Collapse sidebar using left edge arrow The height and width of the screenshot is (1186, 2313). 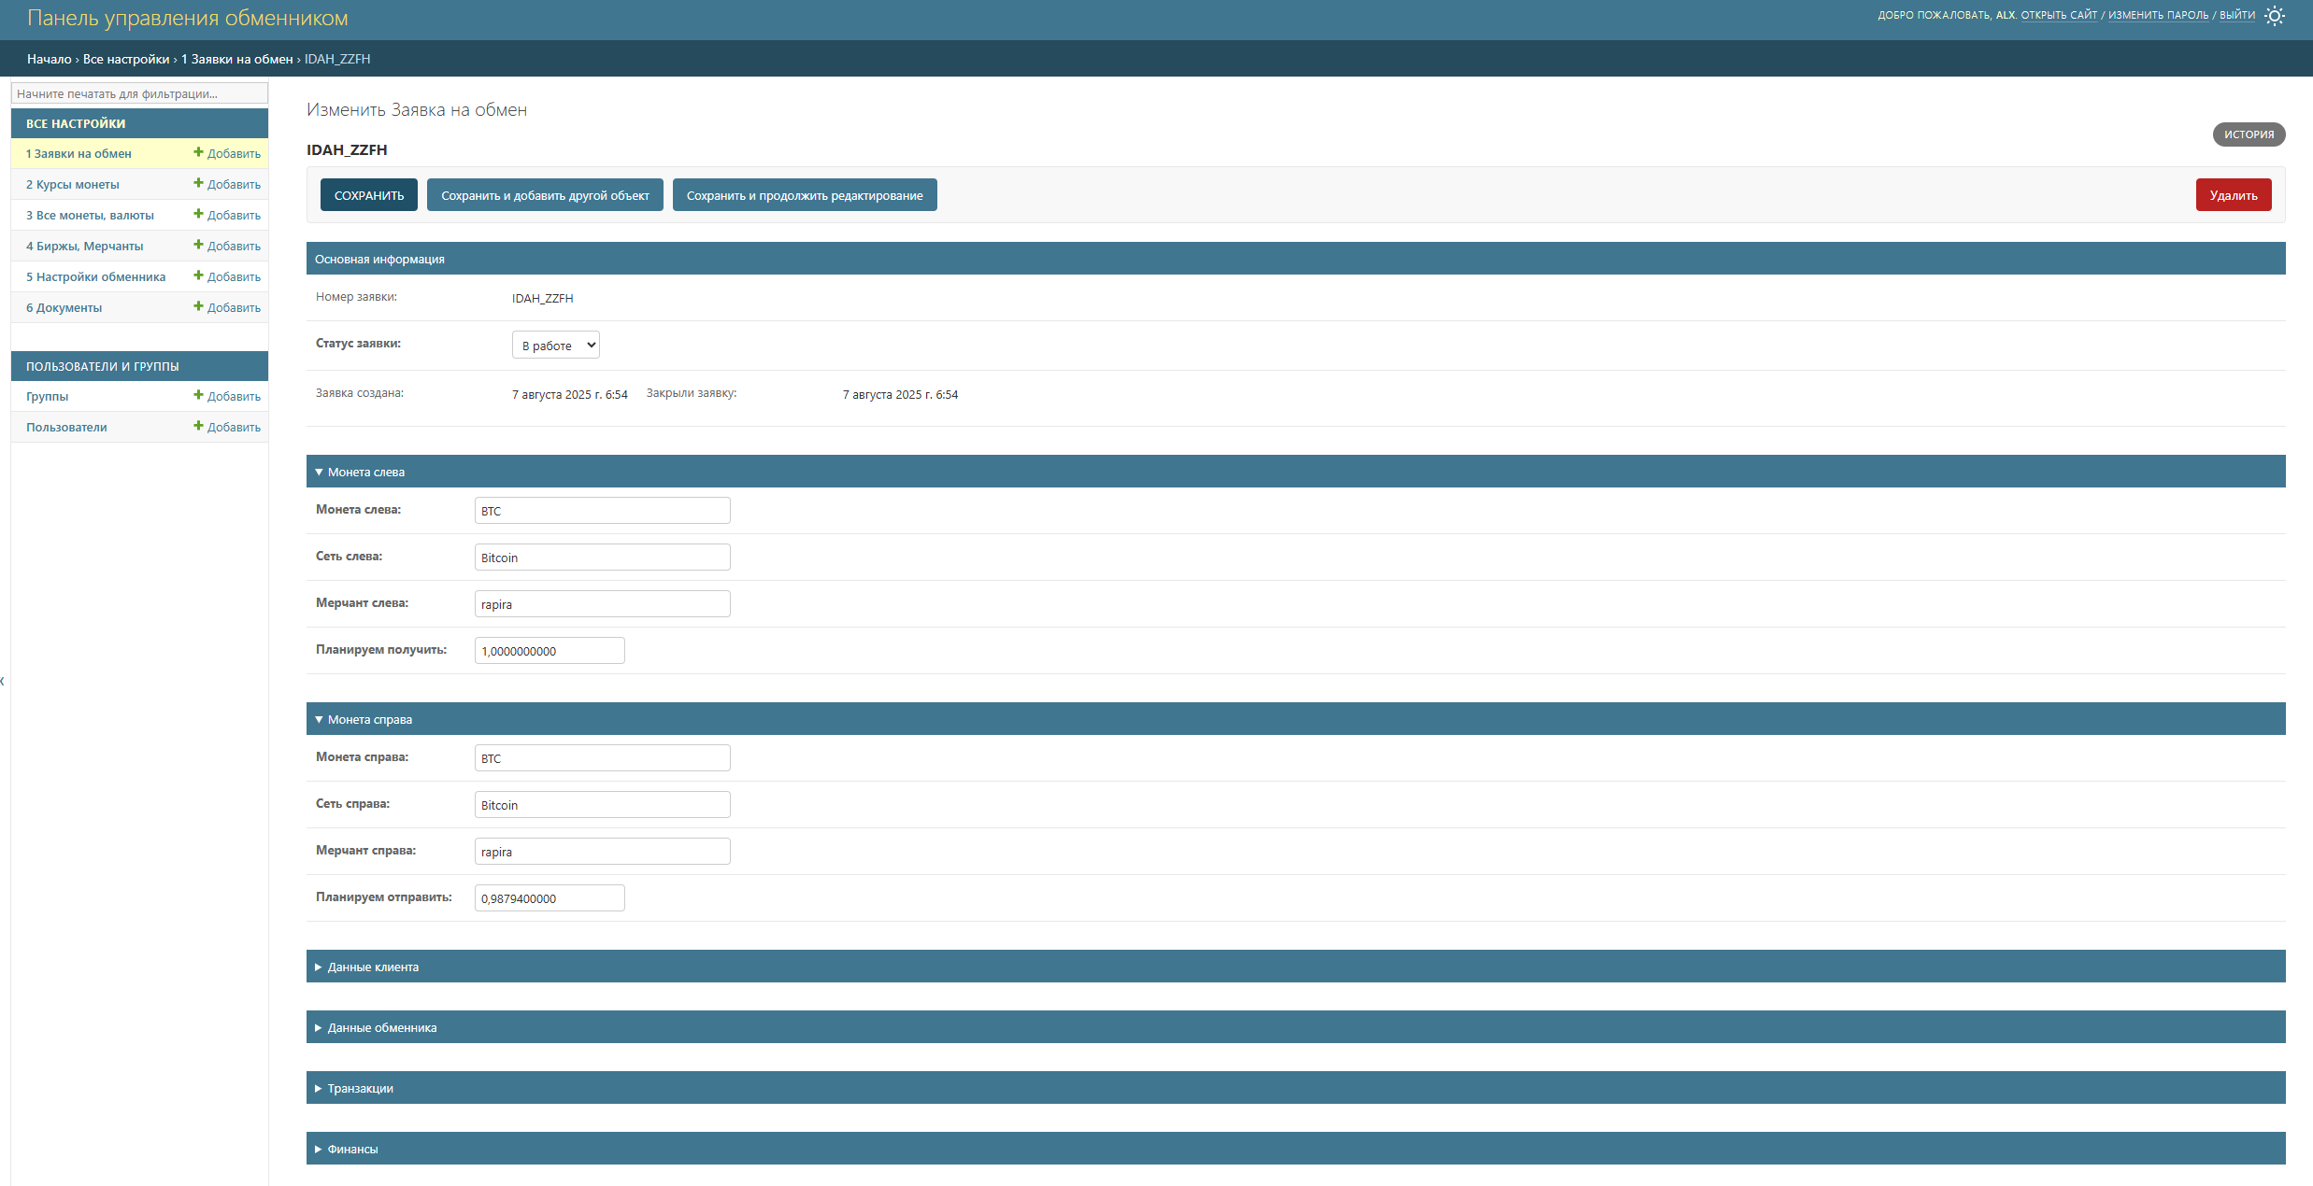[x=3, y=681]
